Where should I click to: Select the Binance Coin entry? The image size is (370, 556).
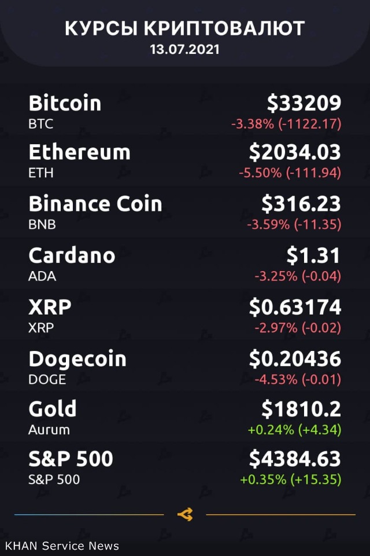point(95,204)
